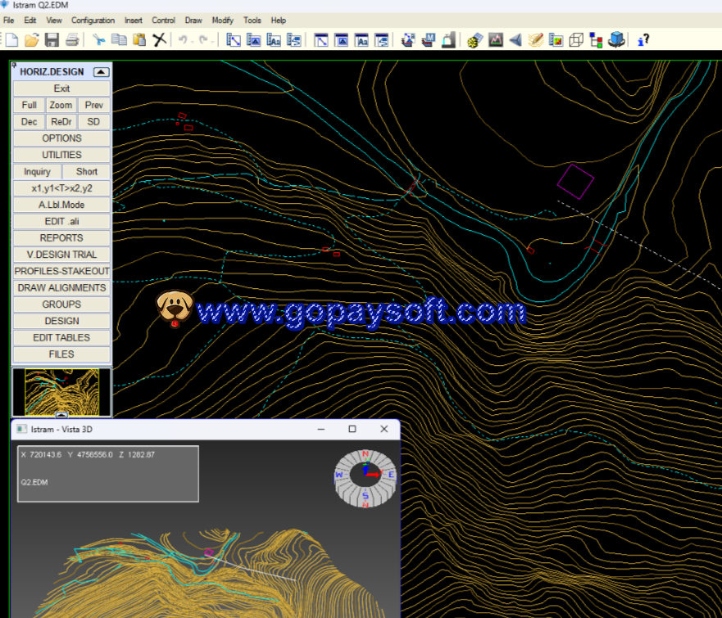
Task: Click the yellow gear settings icon
Action: coord(475,39)
